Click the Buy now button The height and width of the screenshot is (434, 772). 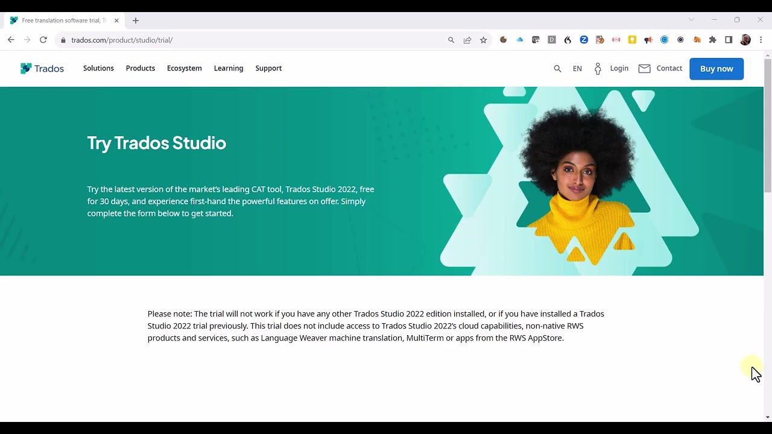[x=717, y=69]
